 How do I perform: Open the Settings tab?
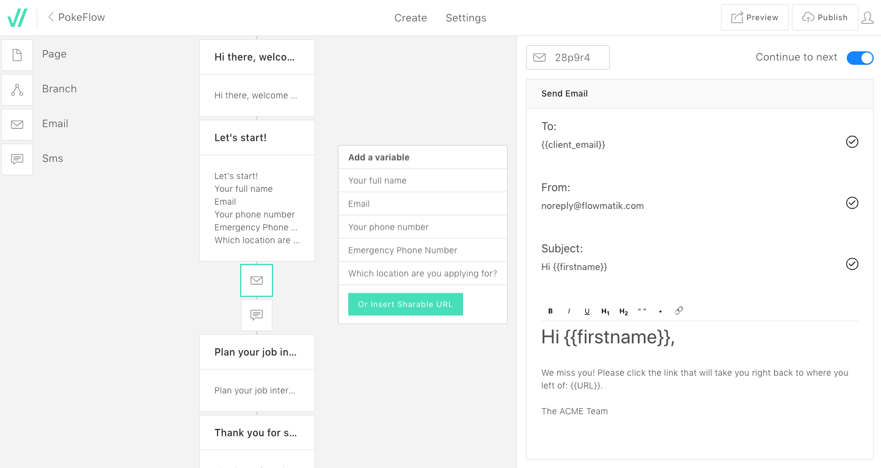coord(466,18)
